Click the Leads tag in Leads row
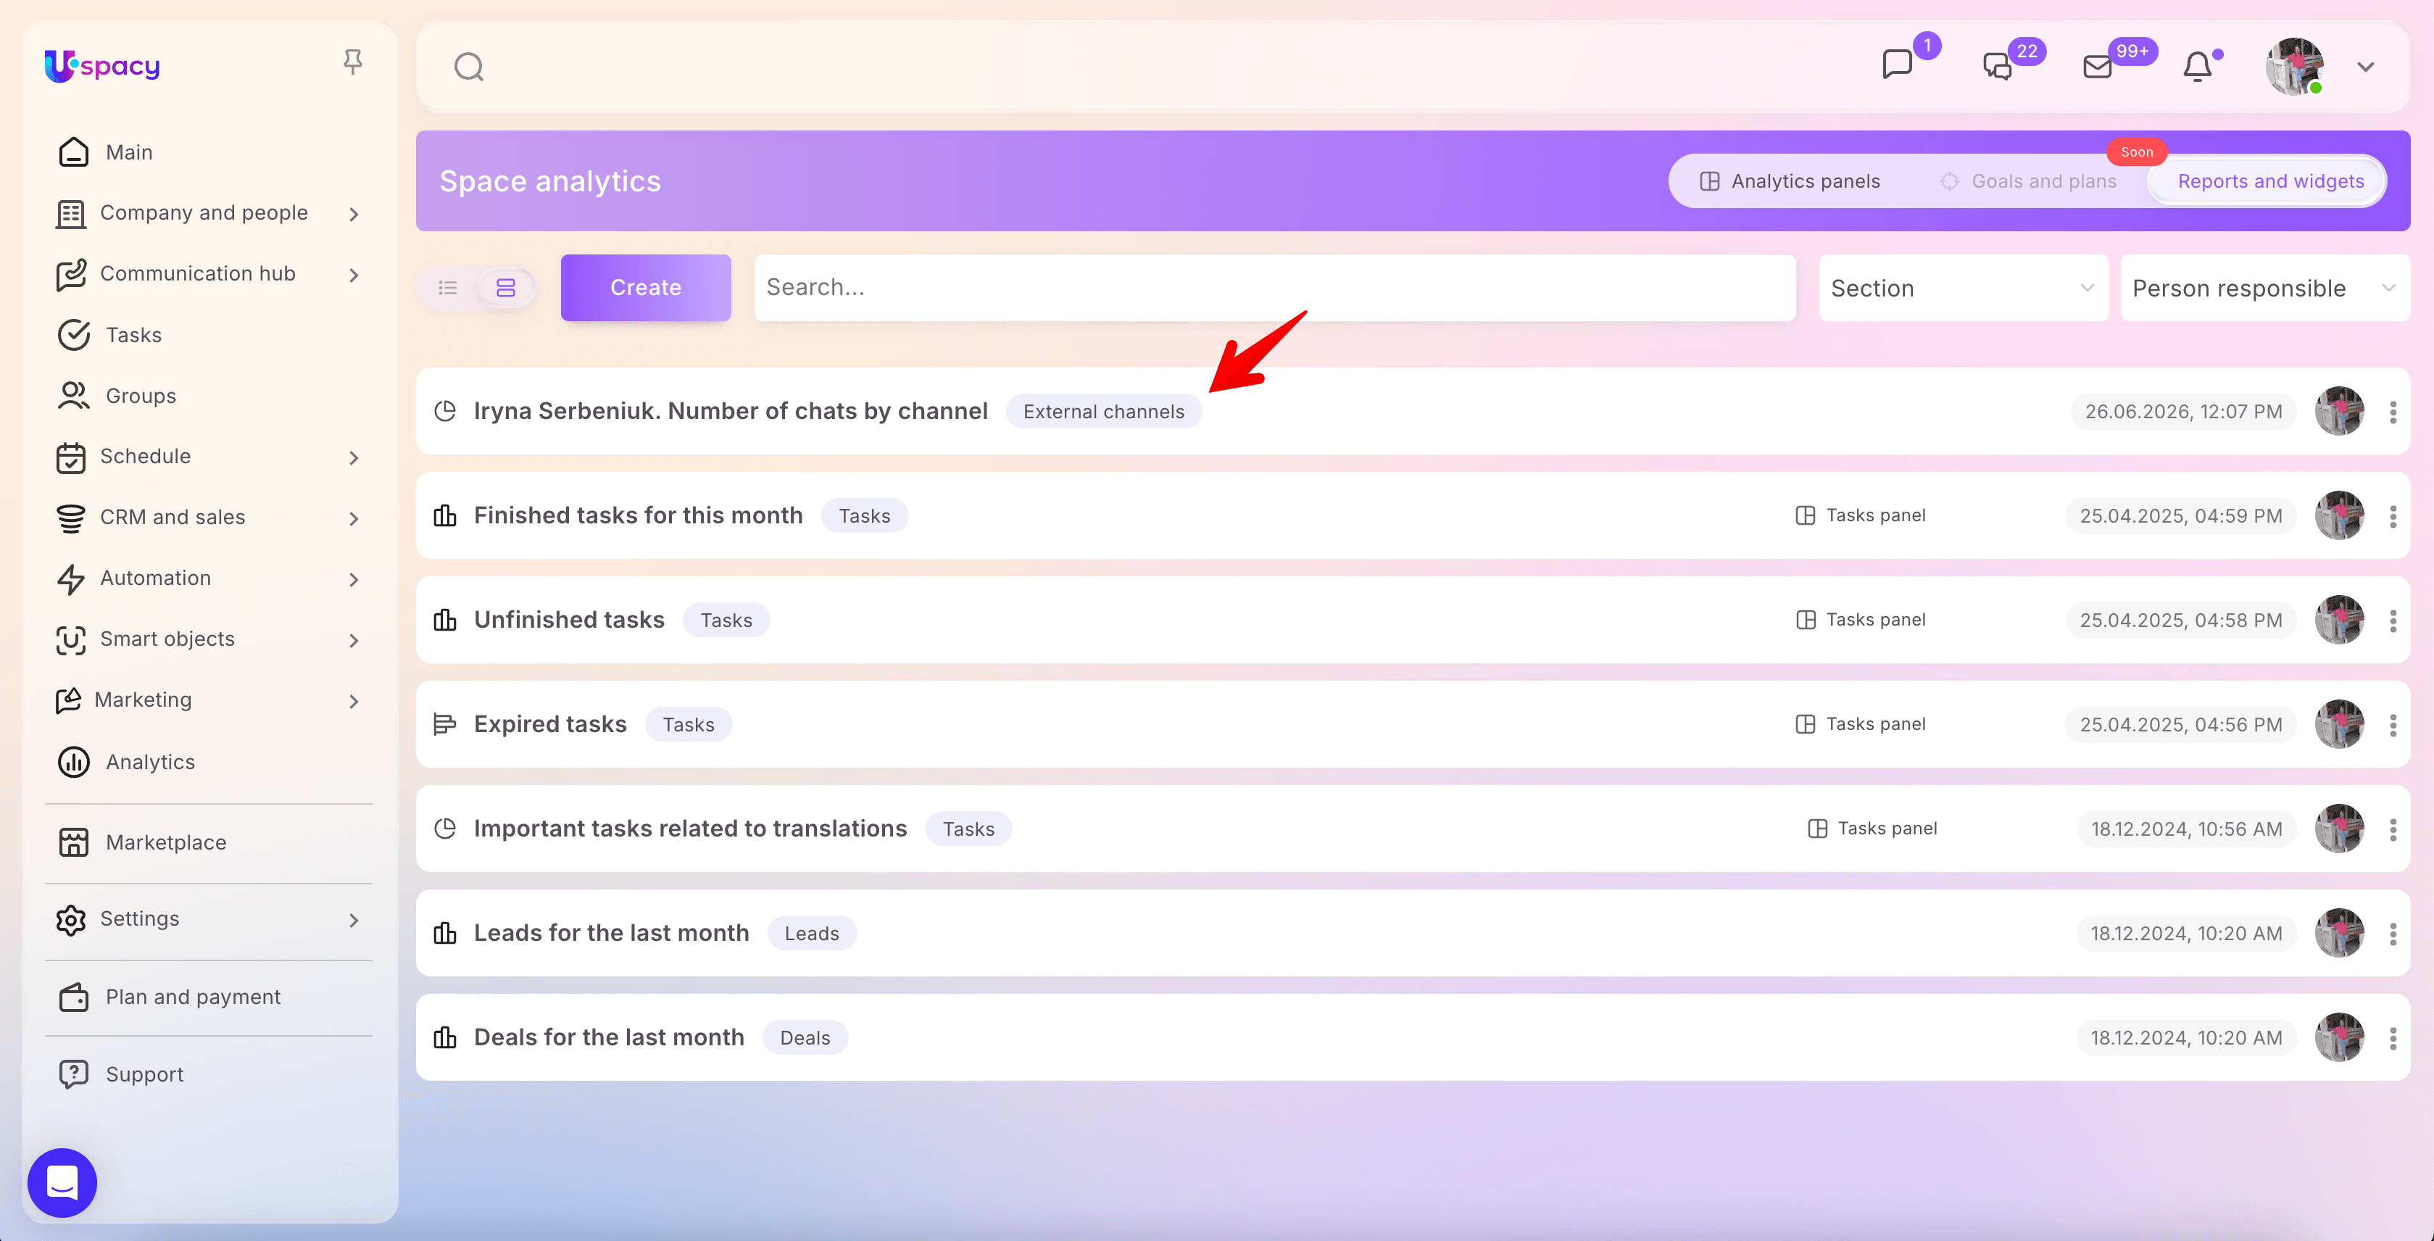Image resolution: width=2434 pixels, height=1241 pixels. click(812, 933)
